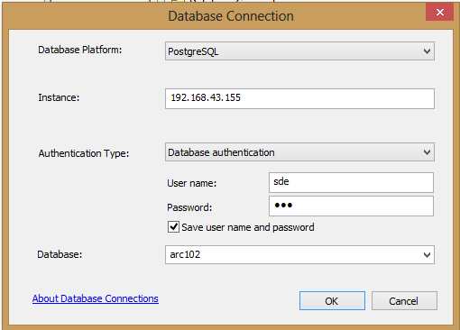Click the User name field

tap(351, 182)
